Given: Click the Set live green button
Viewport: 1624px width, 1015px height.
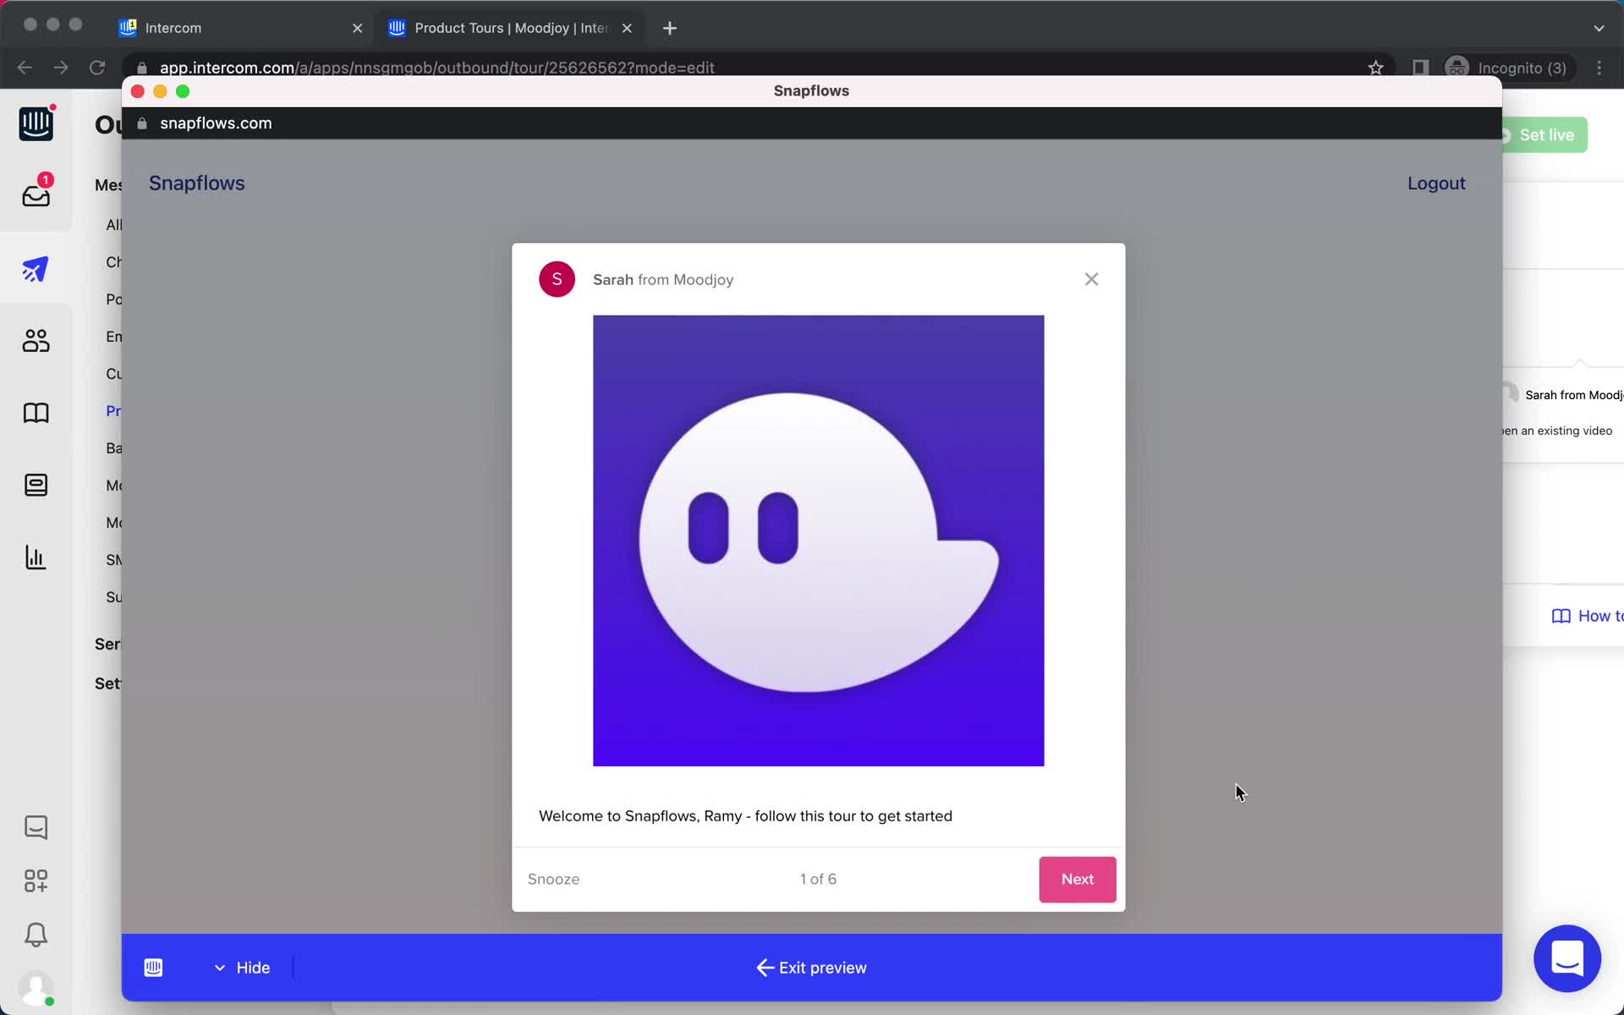Looking at the screenshot, I should (x=1544, y=134).
